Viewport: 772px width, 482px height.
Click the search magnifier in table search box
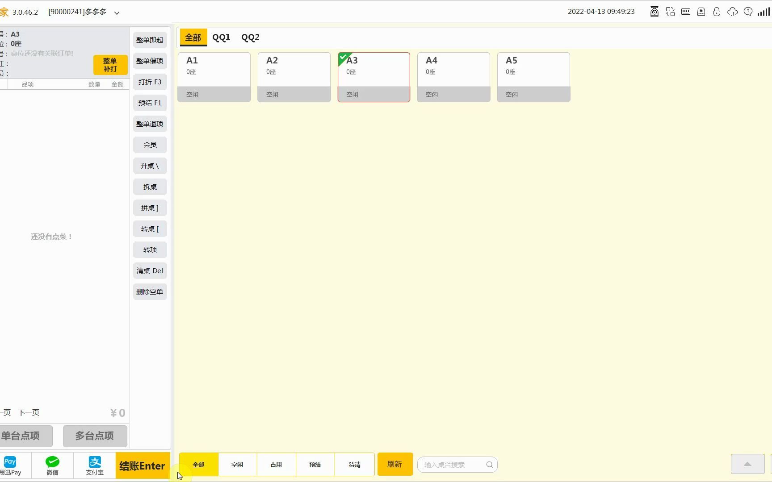coord(490,465)
